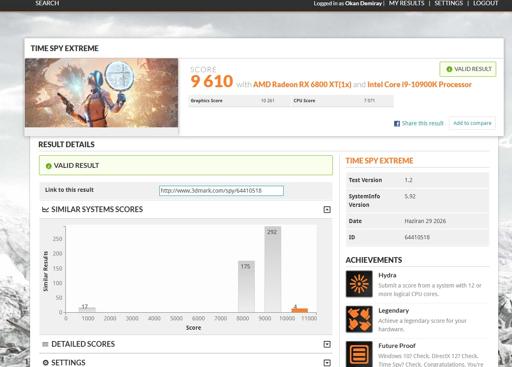Click the gear icon beside SETTINGS heading
This screenshot has height=367, width=512.
pos(46,363)
